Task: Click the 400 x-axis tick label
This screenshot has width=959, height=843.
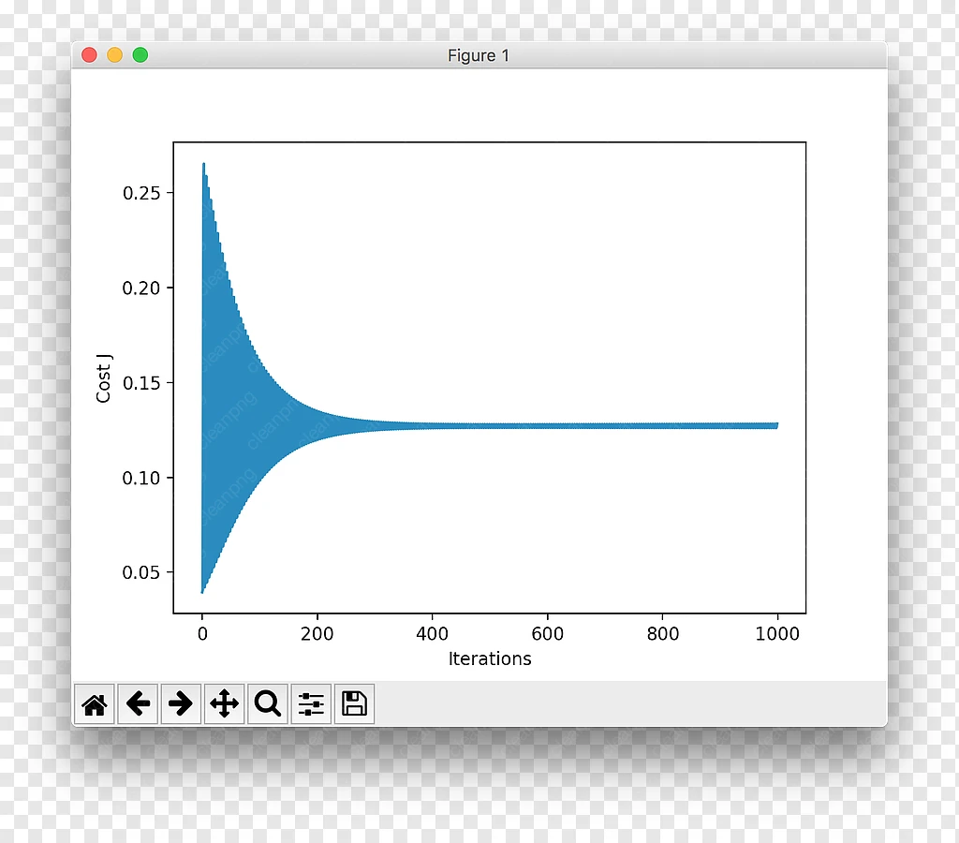Action: tap(433, 634)
